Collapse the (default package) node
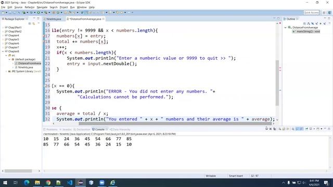 click(x=9, y=59)
